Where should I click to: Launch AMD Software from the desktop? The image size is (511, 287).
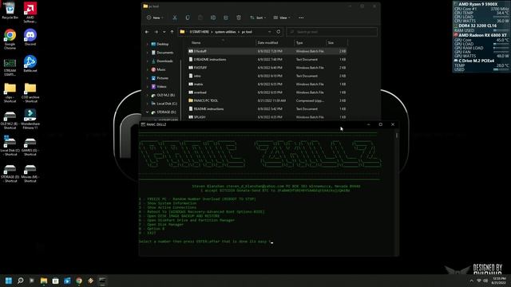tap(30, 13)
